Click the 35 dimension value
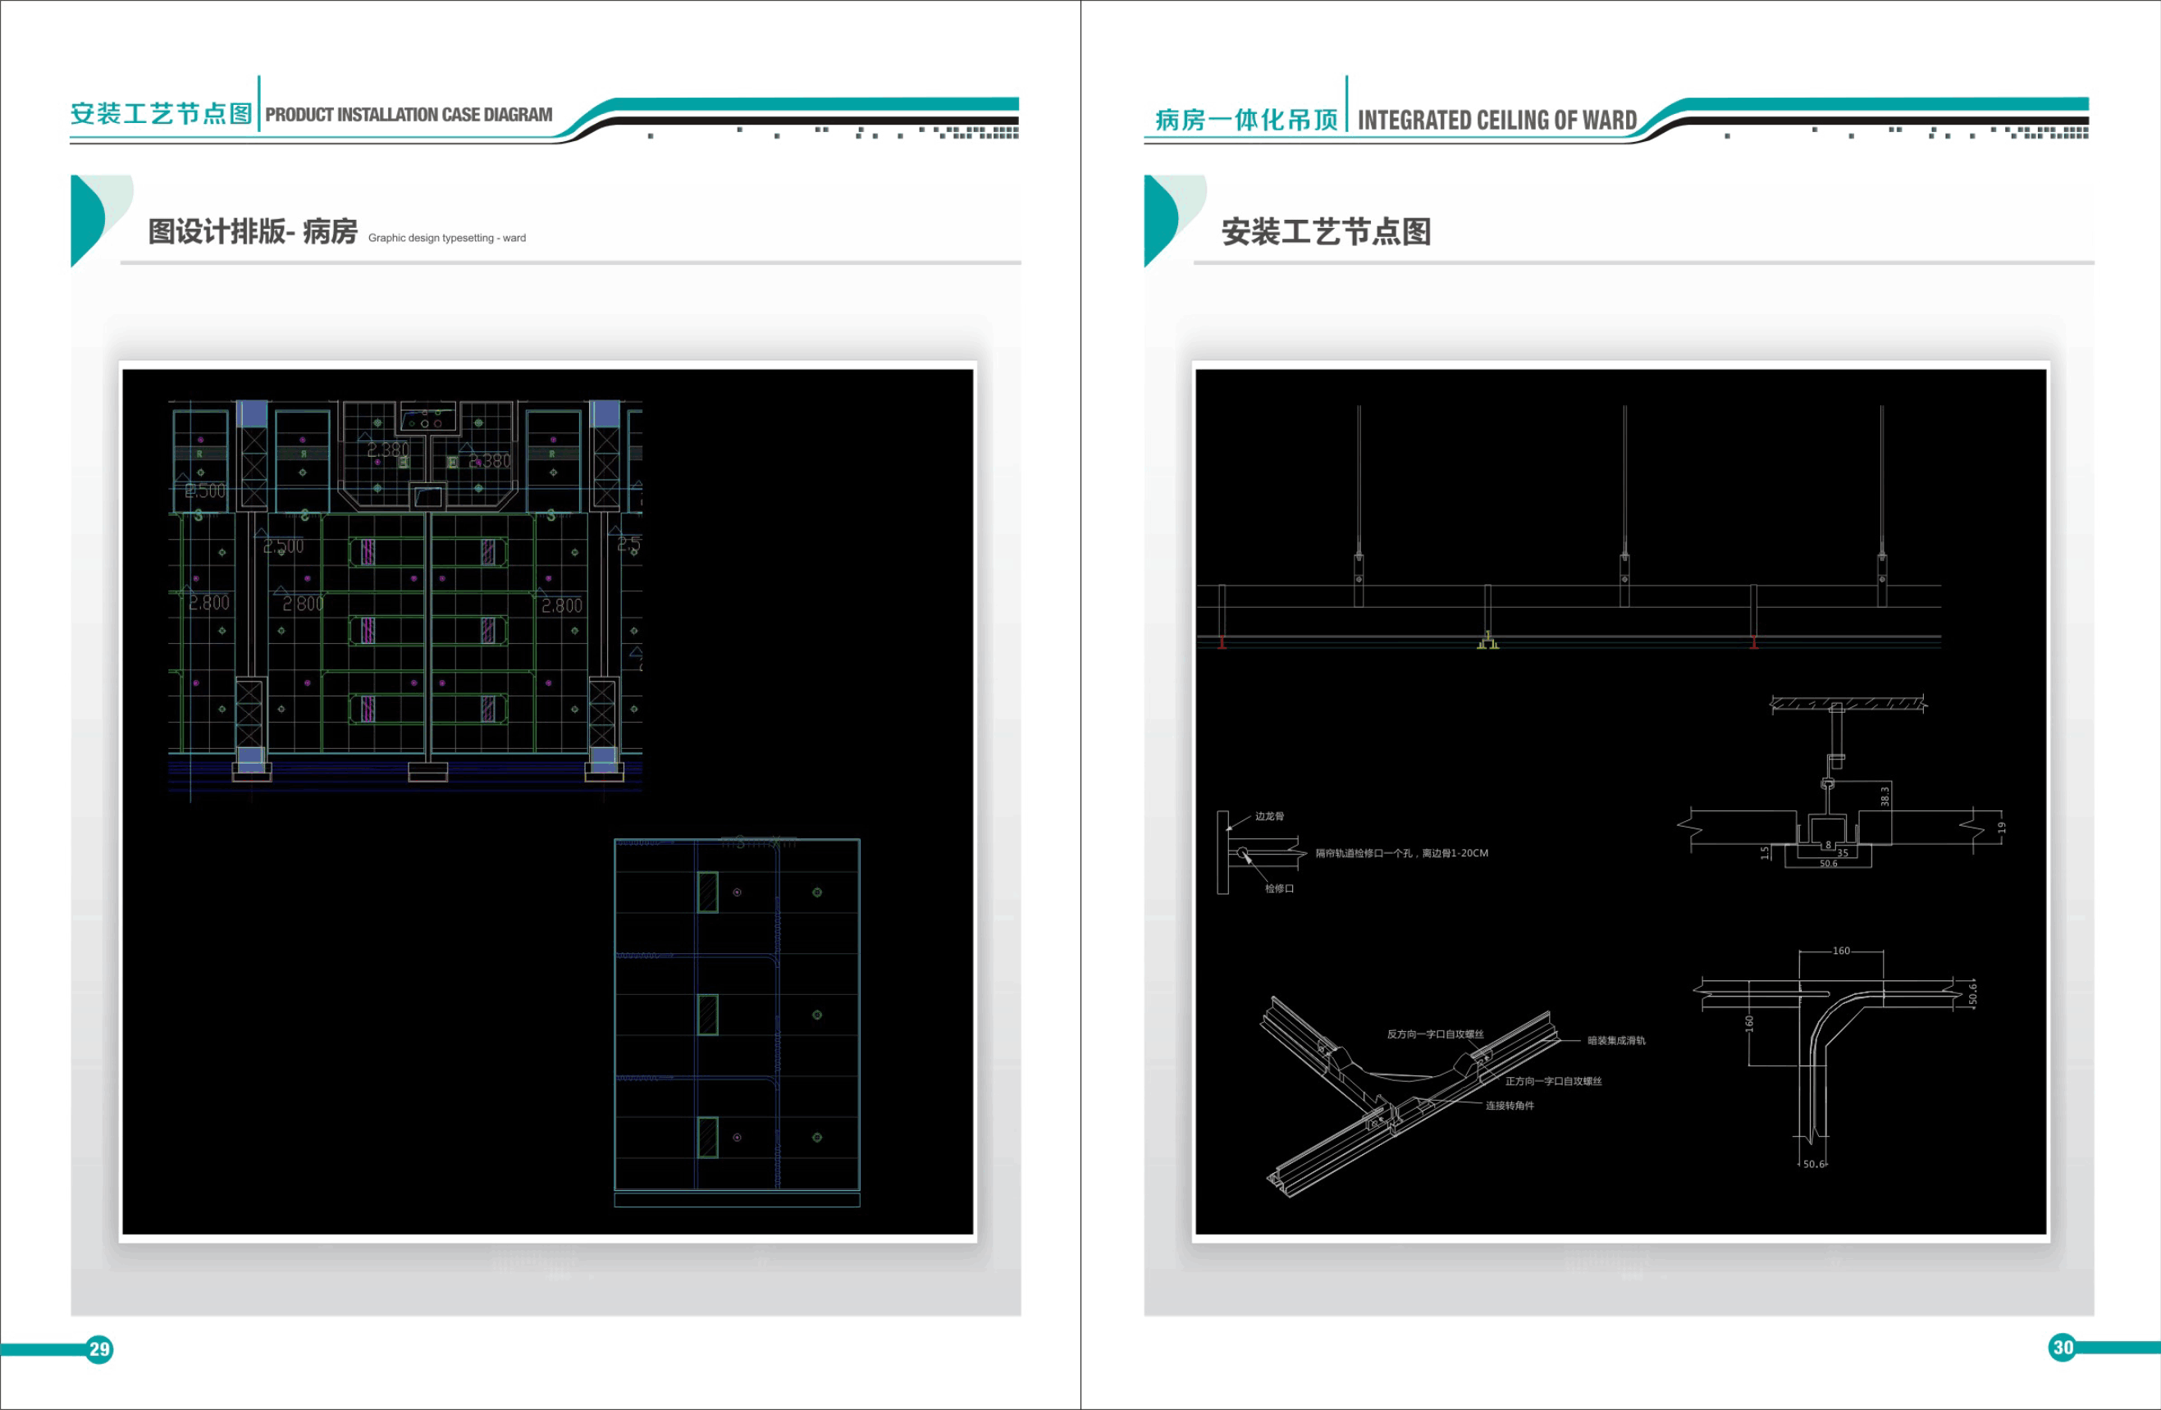Screen dimensions: 2161x1410 (x=1843, y=853)
